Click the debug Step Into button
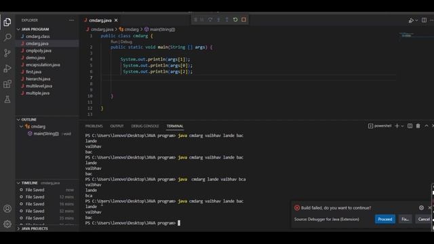Image resolution: width=434 pixels, height=244 pixels. click(218, 20)
